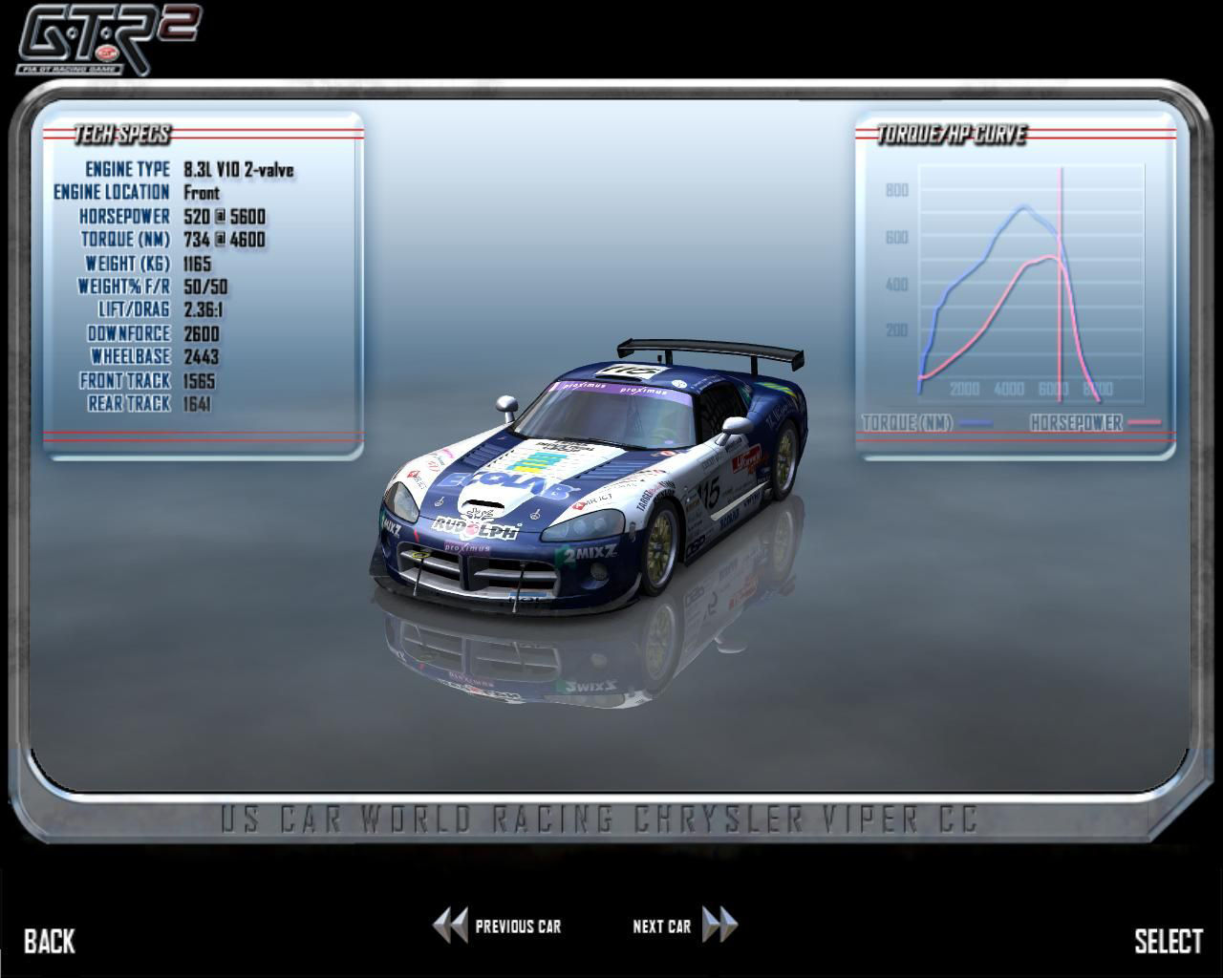The image size is (1223, 978).
Task: Click the pink horsepower legend line
Action: pyautogui.click(x=1144, y=422)
